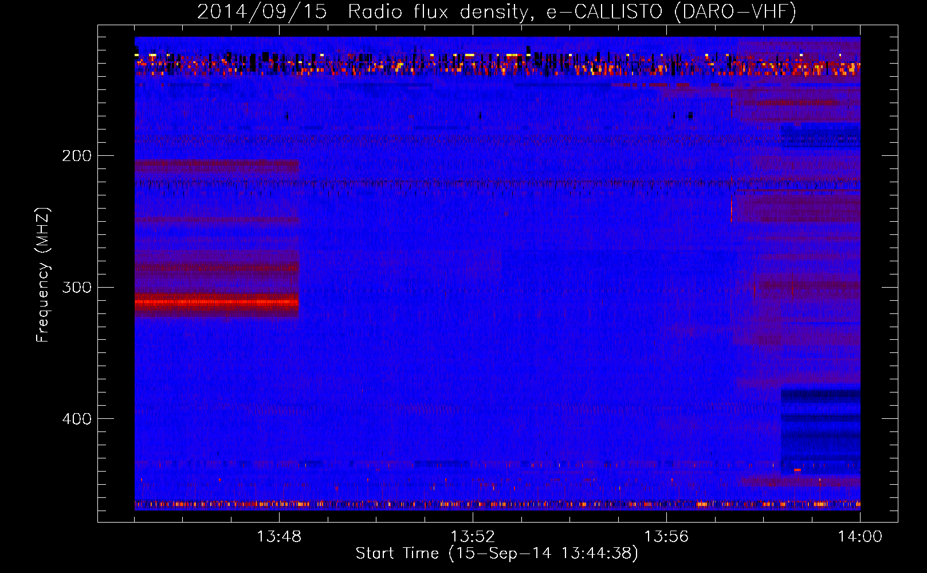Viewport: 927px width, 573px height.
Task: Click the "13:48" time tick label
Action: pyautogui.click(x=279, y=537)
